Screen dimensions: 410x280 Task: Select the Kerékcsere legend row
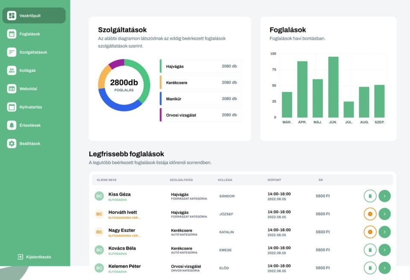[x=201, y=83]
